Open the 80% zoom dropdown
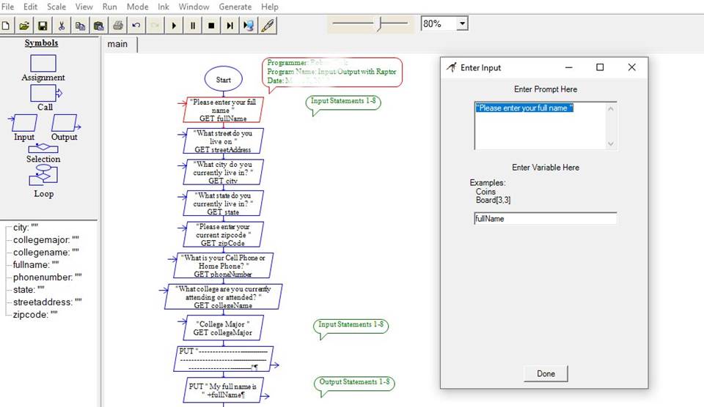Image resolution: width=704 pixels, height=407 pixels. 462,23
